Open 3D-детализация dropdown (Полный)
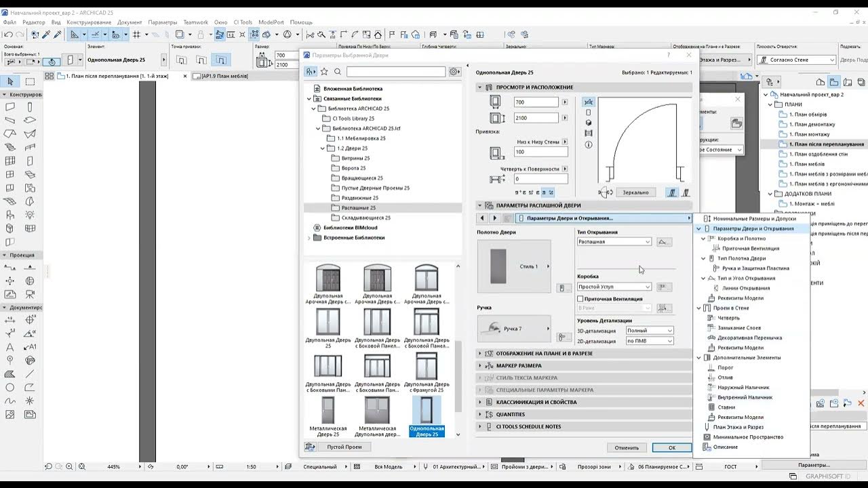Image resolution: width=868 pixels, height=488 pixels. 650,331
